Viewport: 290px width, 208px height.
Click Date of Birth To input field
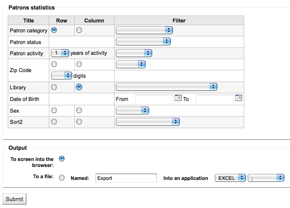pyautogui.click(x=215, y=99)
